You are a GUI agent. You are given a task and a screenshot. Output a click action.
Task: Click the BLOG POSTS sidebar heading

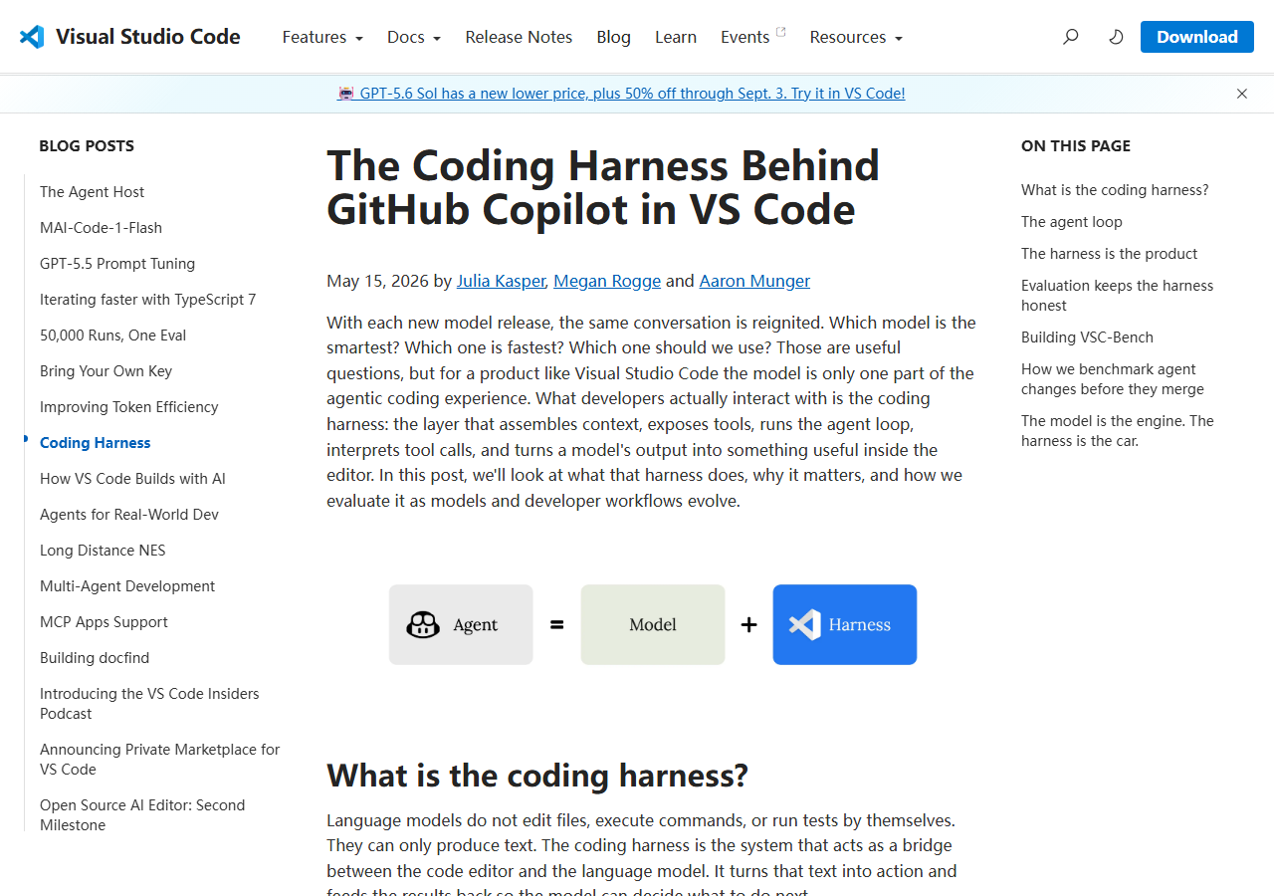pyautogui.click(x=87, y=145)
